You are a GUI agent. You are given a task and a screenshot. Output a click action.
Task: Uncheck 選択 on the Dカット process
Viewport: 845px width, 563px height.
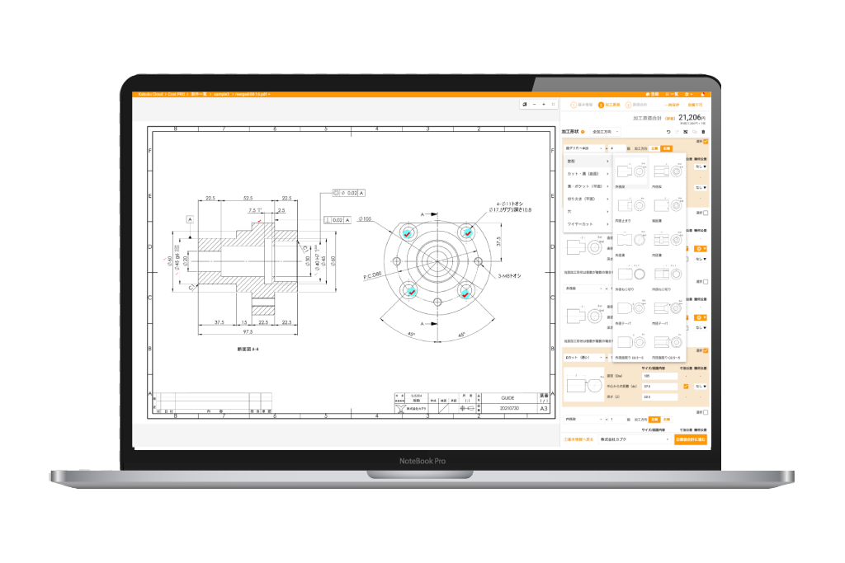pos(706,350)
